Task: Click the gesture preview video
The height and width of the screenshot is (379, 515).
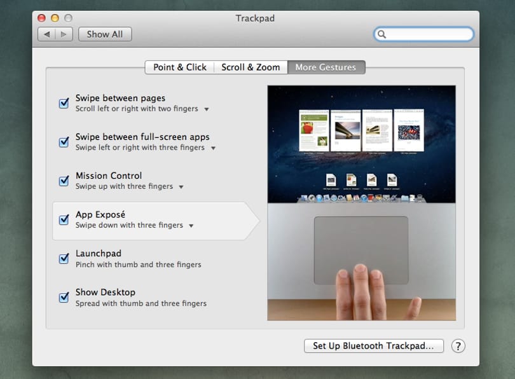Action: (x=362, y=203)
